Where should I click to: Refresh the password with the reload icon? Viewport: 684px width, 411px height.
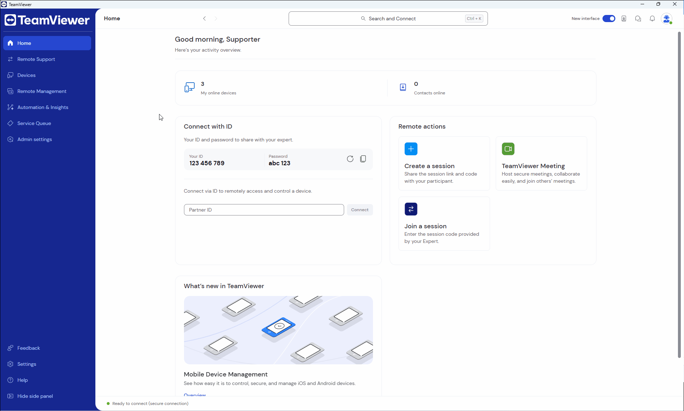click(350, 159)
